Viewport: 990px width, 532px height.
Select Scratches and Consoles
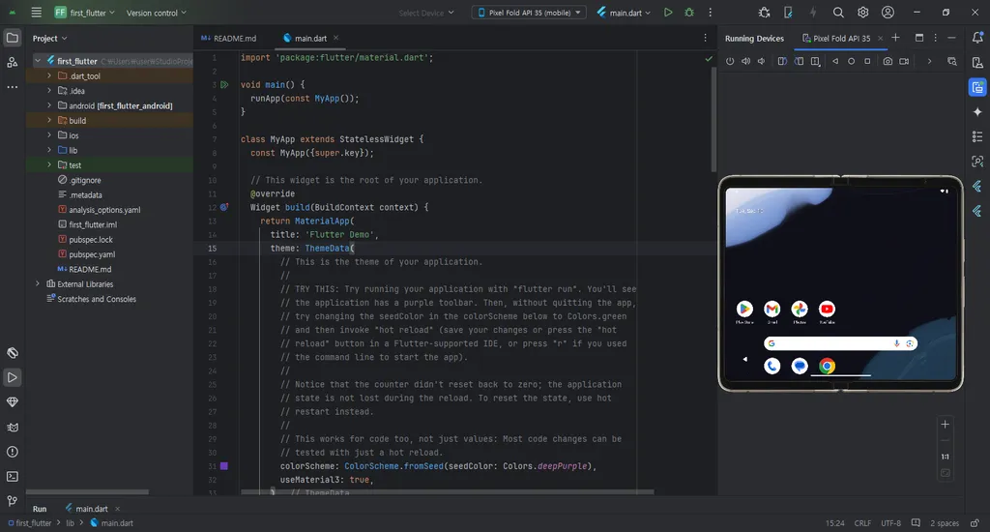(97, 299)
